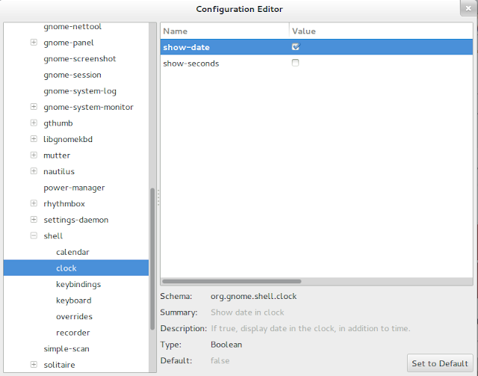This screenshot has width=478, height=376.
Task: Select the clock schema under shell
Action: tap(76, 268)
